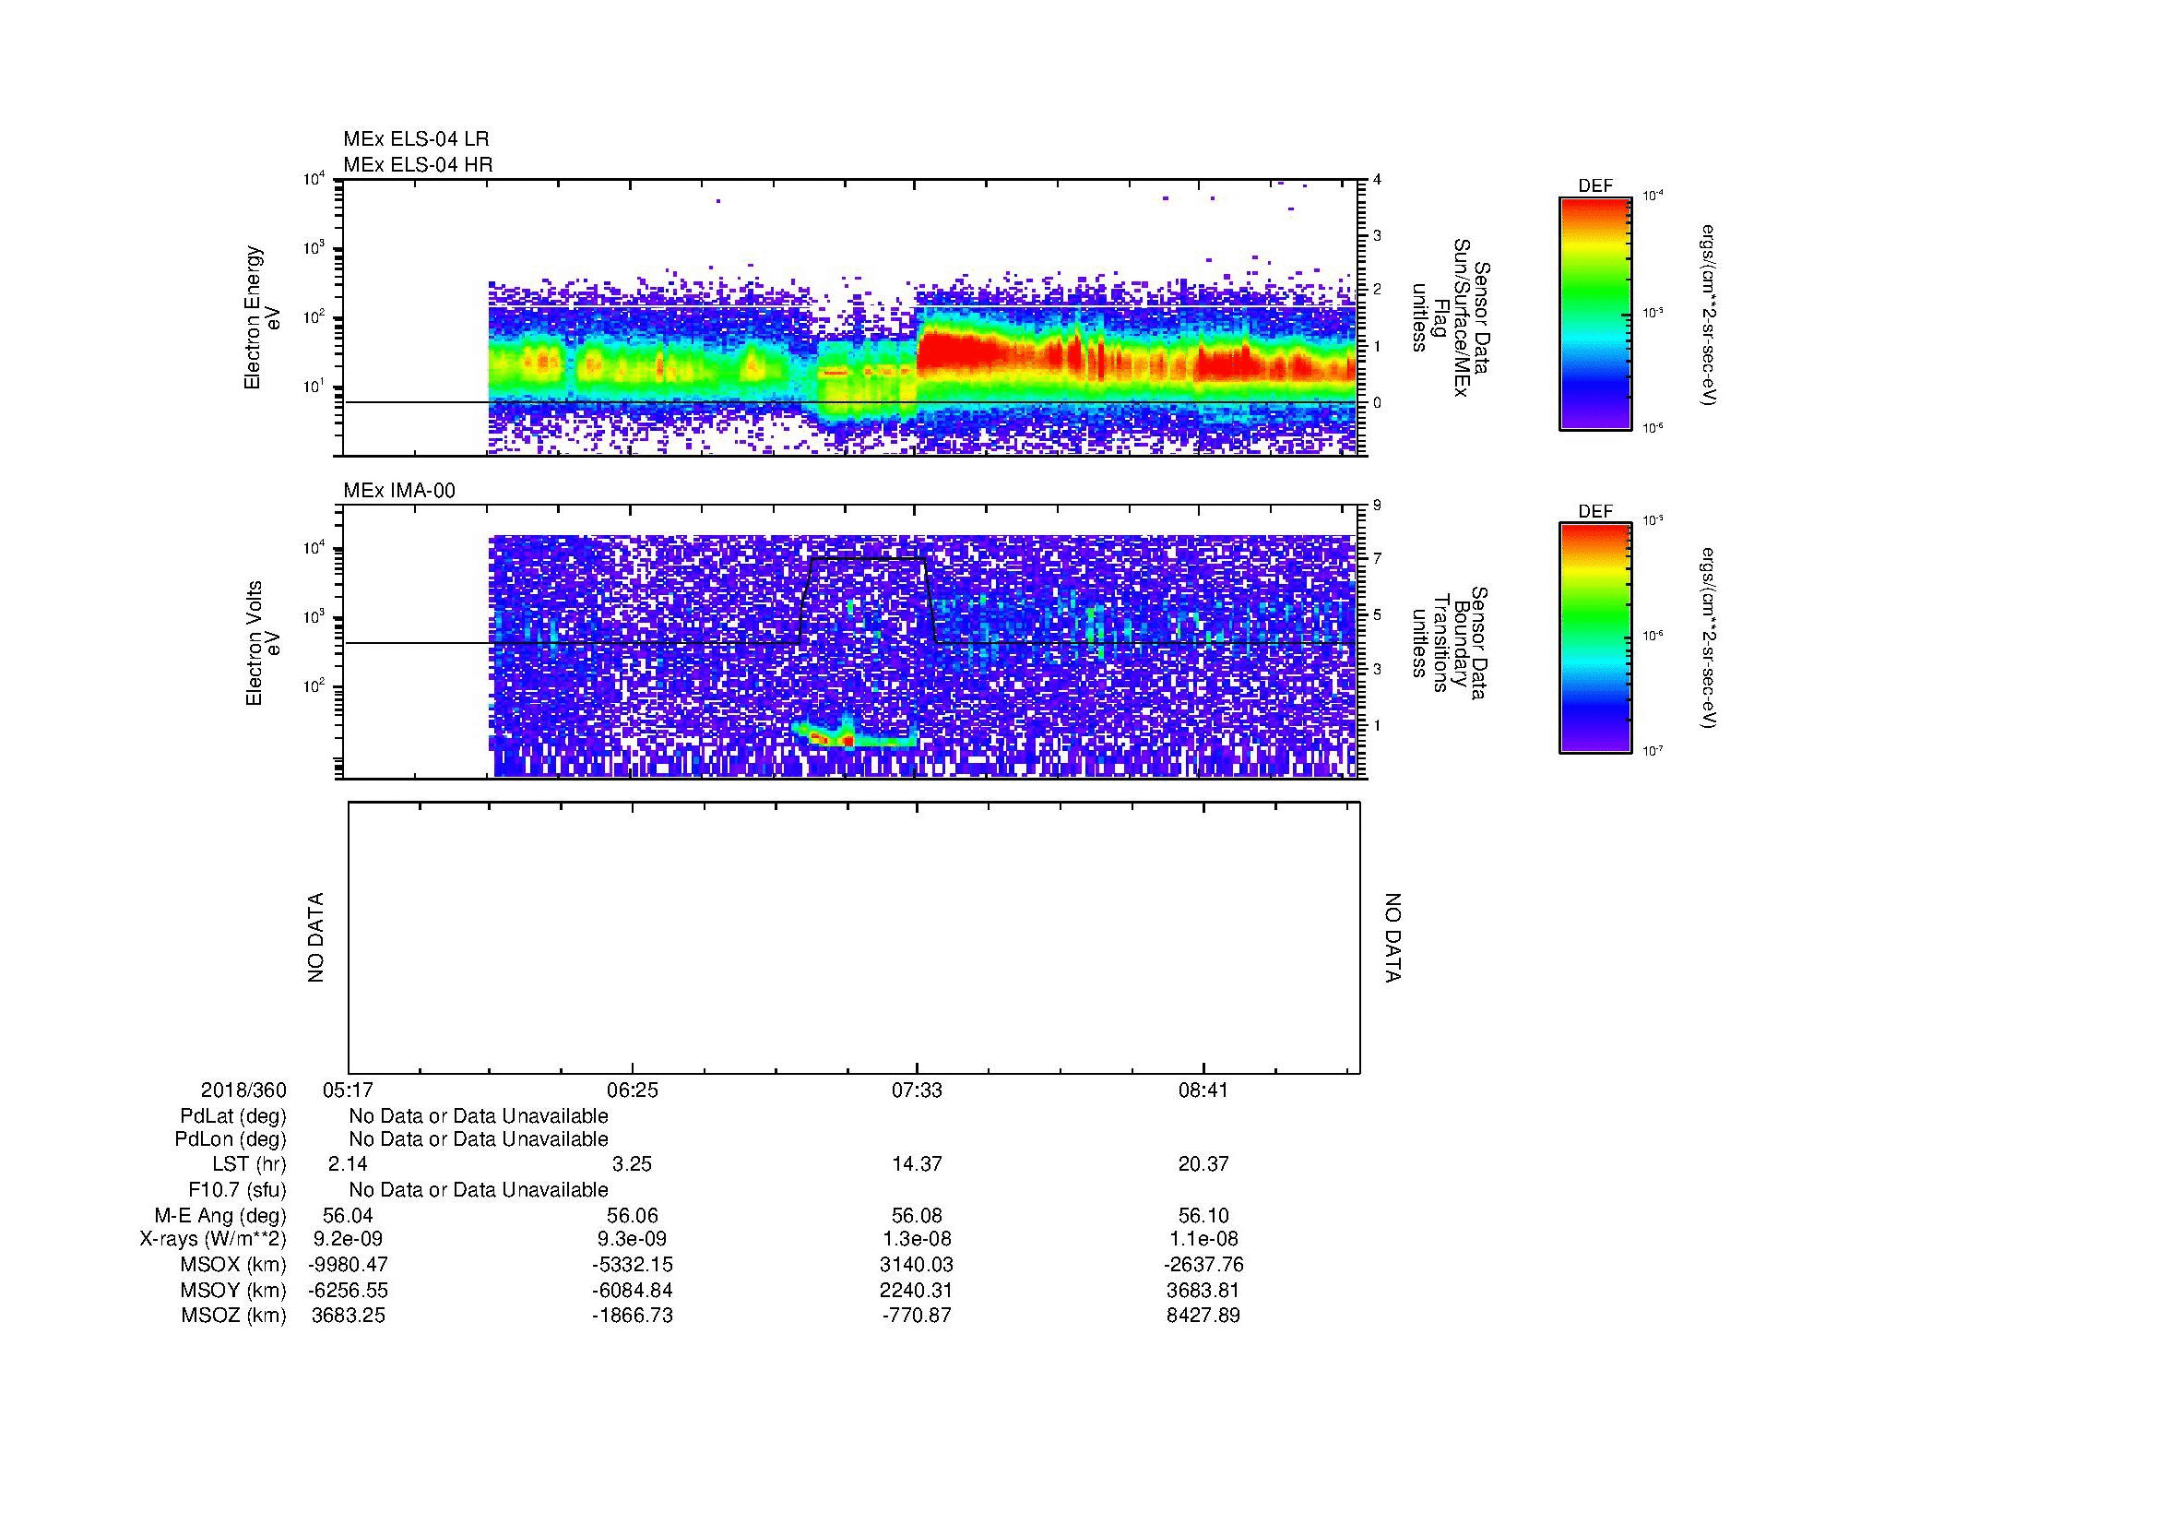Click the boundary transition step line plateau
The image size is (2157, 1525).
pyautogui.click(x=867, y=558)
